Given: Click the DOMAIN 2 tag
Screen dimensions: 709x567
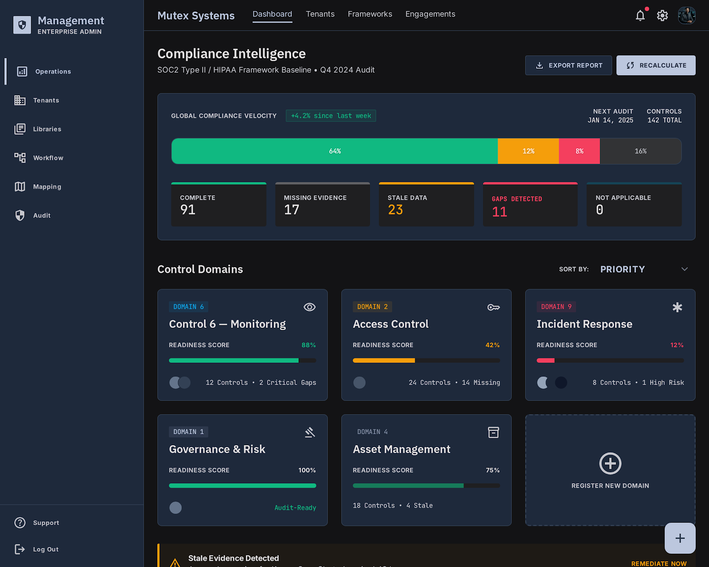Looking at the screenshot, I should point(372,307).
